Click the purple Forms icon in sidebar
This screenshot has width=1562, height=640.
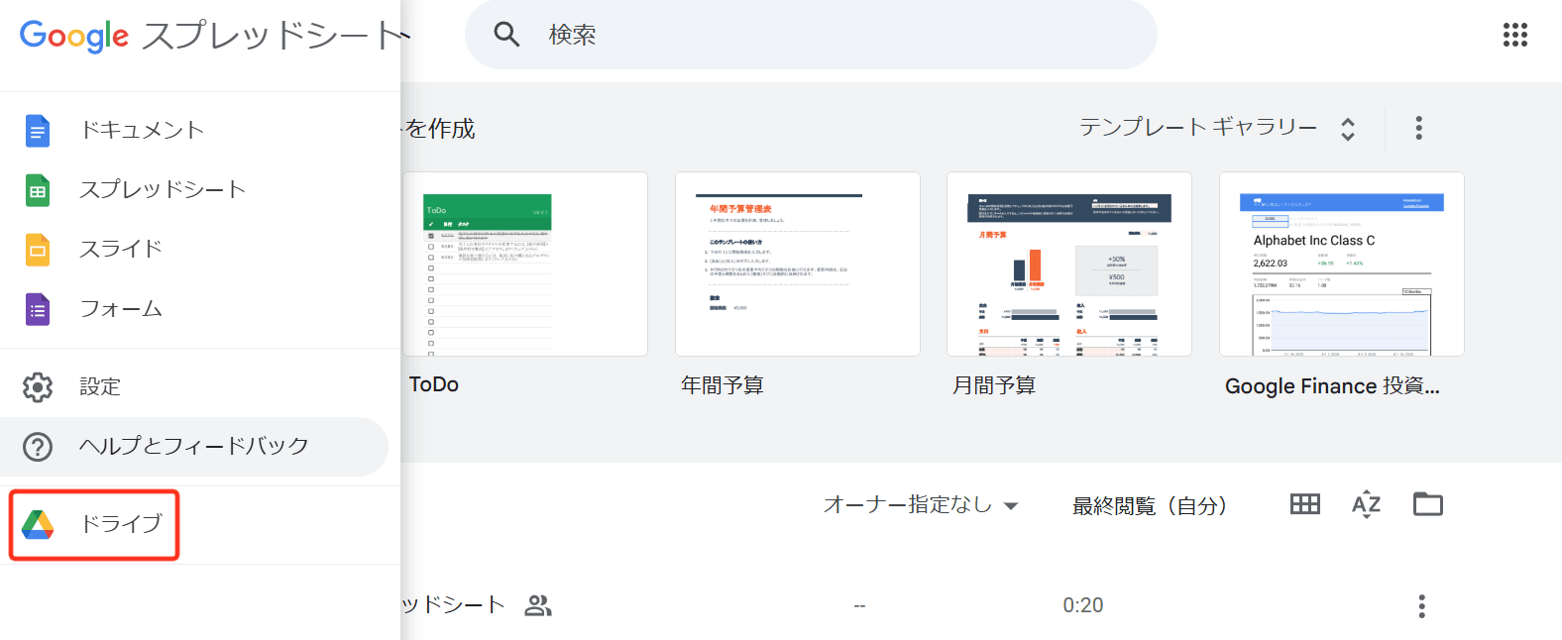[x=38, y=310]
